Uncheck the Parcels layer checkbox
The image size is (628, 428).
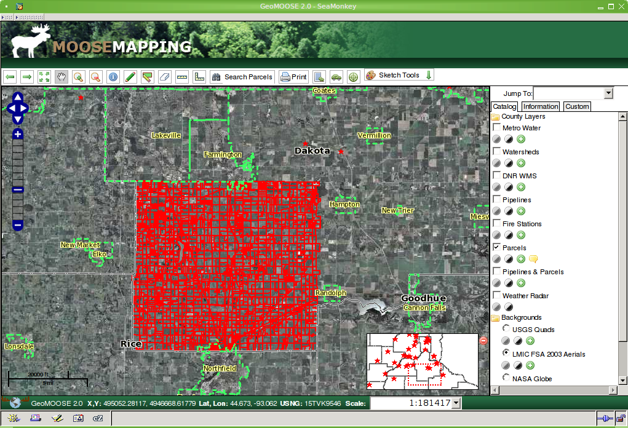point(496,247)
